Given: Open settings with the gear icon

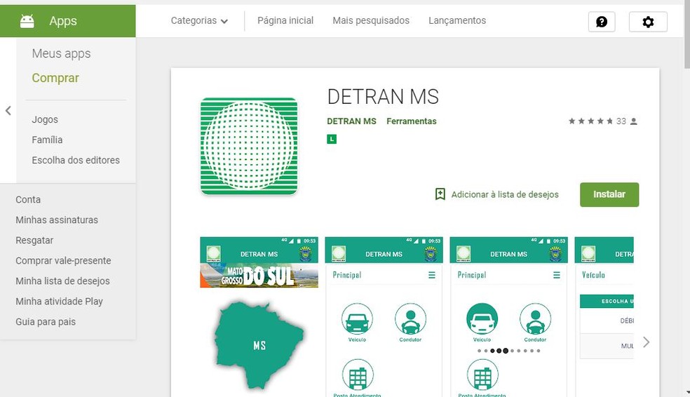Looking at the screenshot, I should tap(648, 22).
